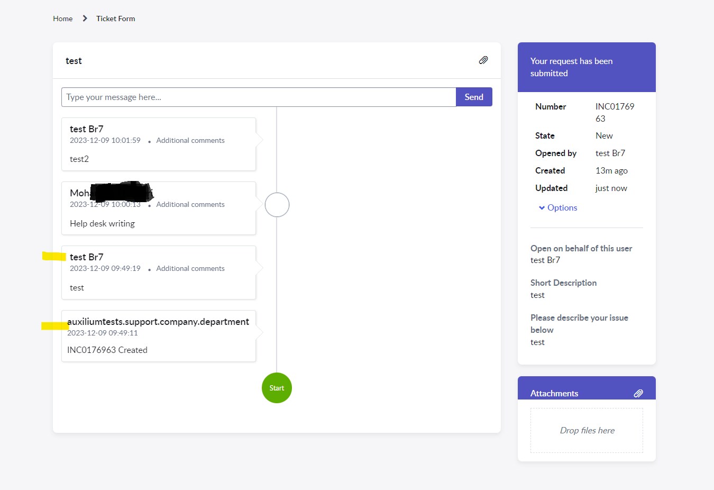The width and height of the screenshot is (714, 490).
Task: Click the 'Additional comments' label on the latest entry
Action: pos(190,140)
